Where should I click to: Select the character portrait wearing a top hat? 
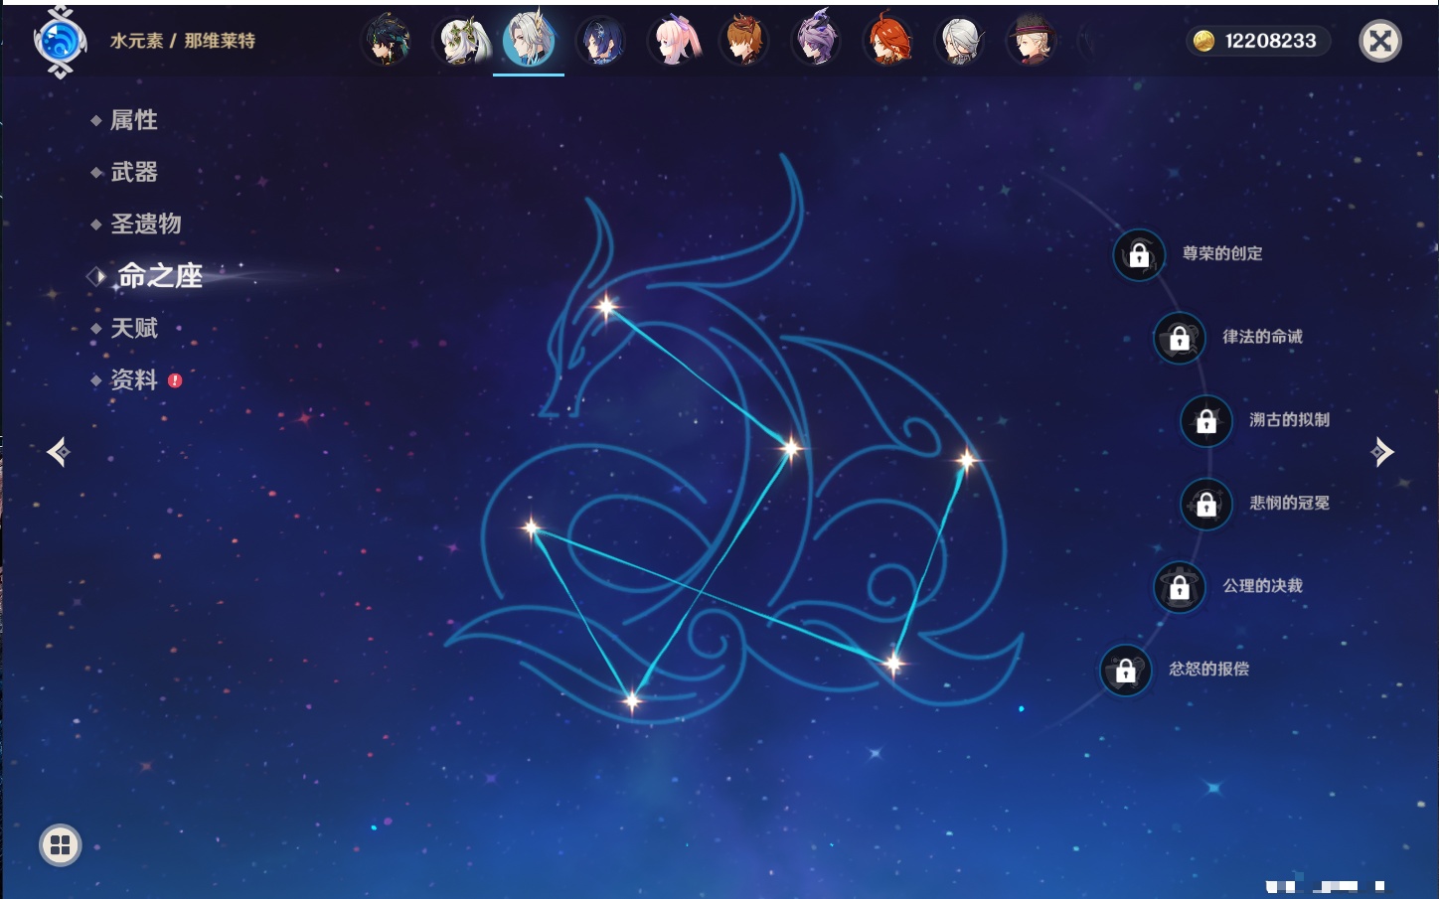(x=1032, y=42)
